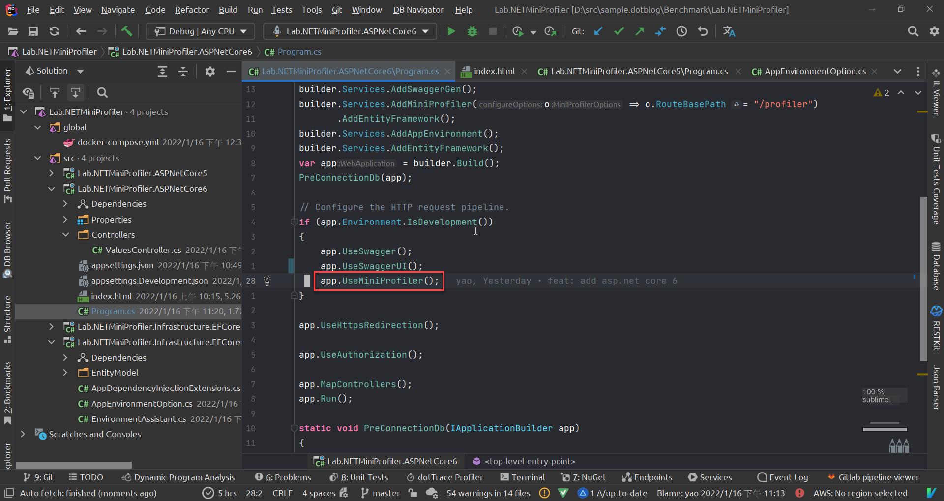The width and height of the screenshot is (944, 501).
Task: Switch to AppEnvironmentOption.cs tab
Action: [815, 71]
